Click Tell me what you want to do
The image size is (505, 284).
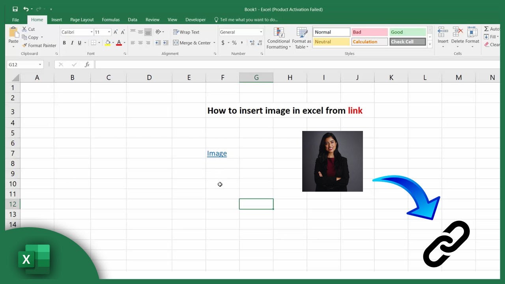pyautogui.click(x=246, y=20)
